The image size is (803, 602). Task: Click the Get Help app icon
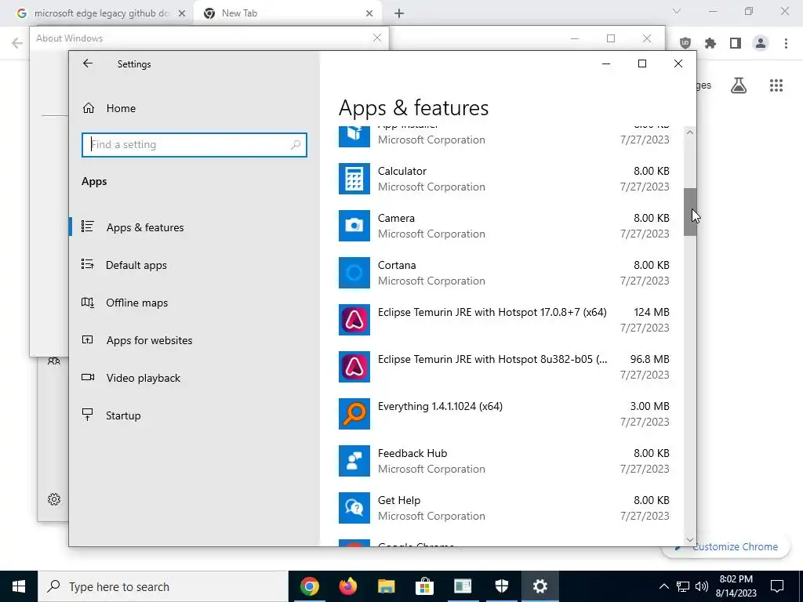click(354, 508)
